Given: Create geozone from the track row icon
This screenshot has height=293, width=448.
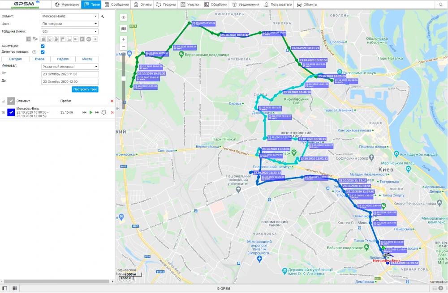Looking at the screenshot, I should [104, 112].
